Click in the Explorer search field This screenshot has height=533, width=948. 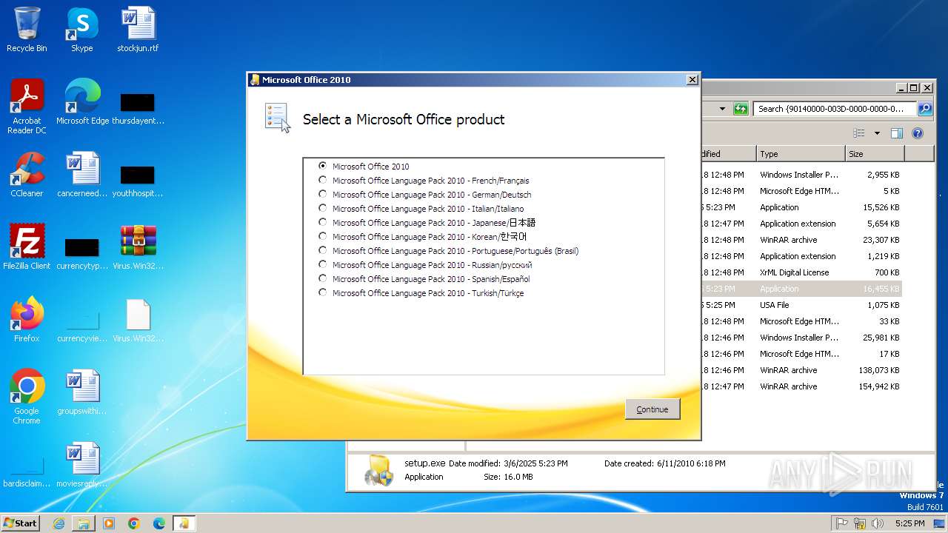835,109
